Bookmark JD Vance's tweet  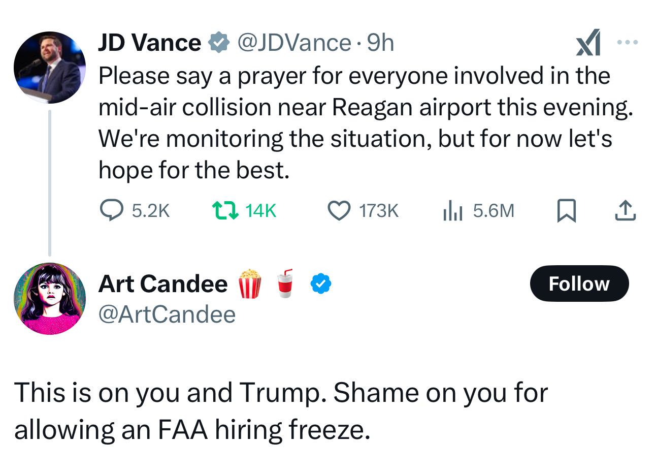(566, 210)
